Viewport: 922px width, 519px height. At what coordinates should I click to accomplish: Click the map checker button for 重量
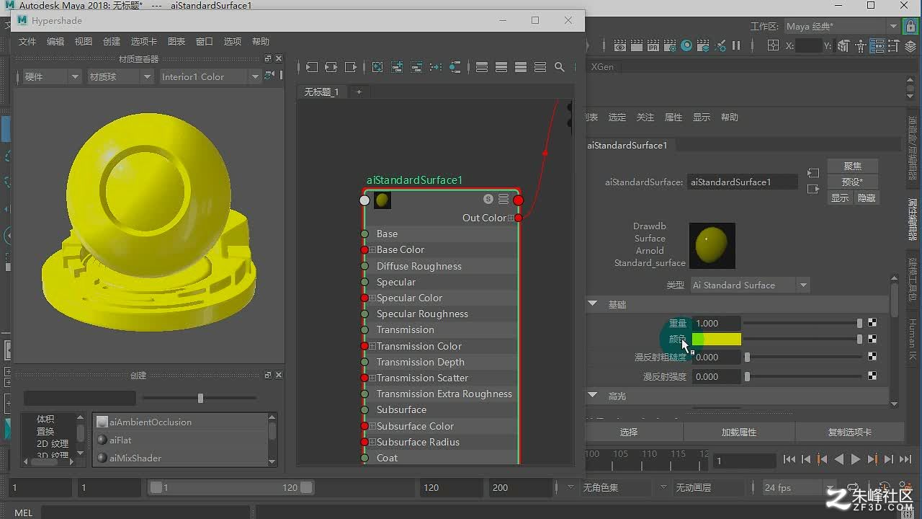click(x=872, y=323)
